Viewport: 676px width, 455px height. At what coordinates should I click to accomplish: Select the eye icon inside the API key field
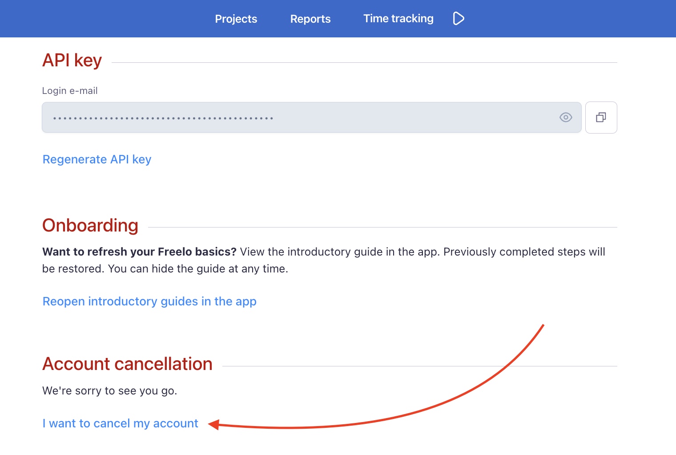tap(565, 117)
